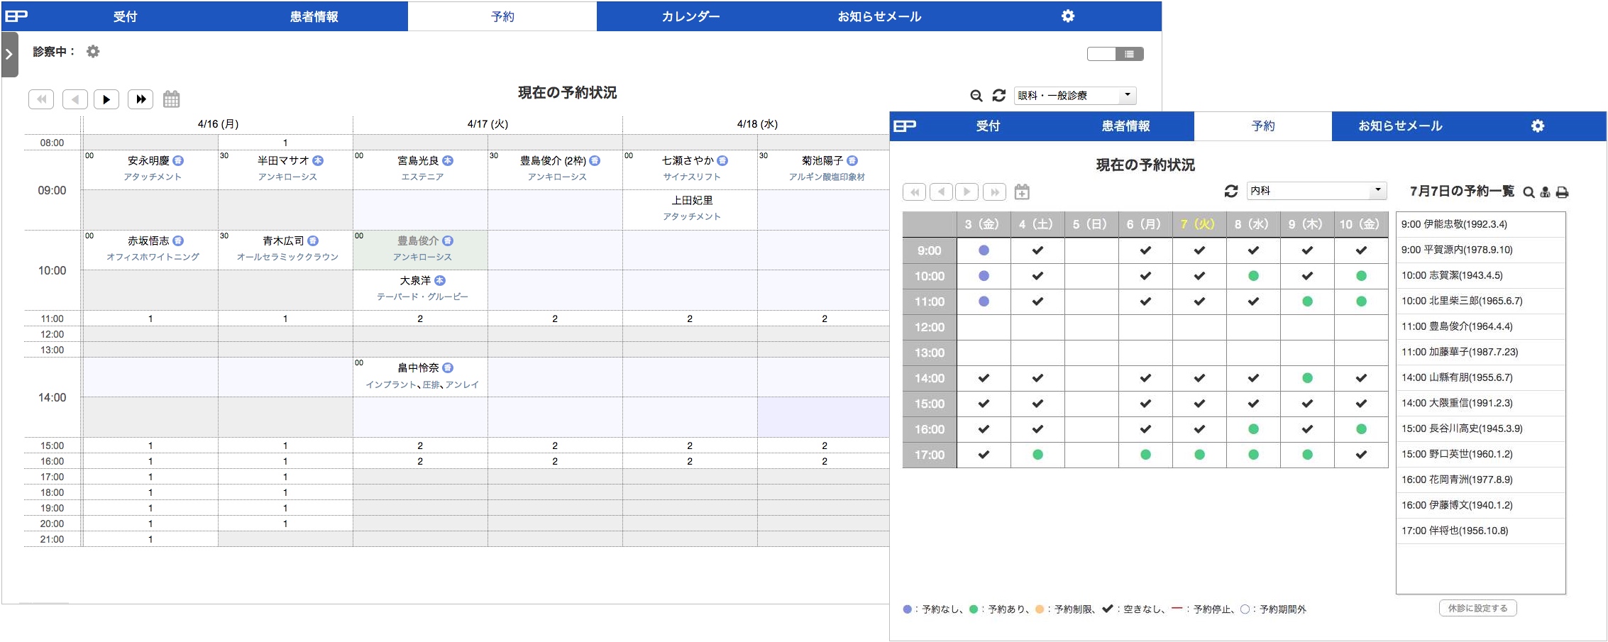This screenshot has width=1608, height=642.
Task: Click the green 17:00 slot under 4 (土)
Action: (x=1037, y=455)
